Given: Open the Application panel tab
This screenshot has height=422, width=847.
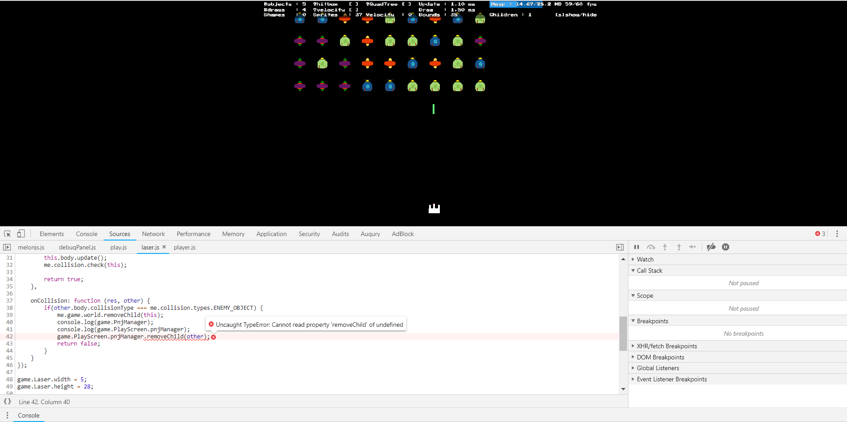Looking at the screenshot, I should [x=271, y=234].
